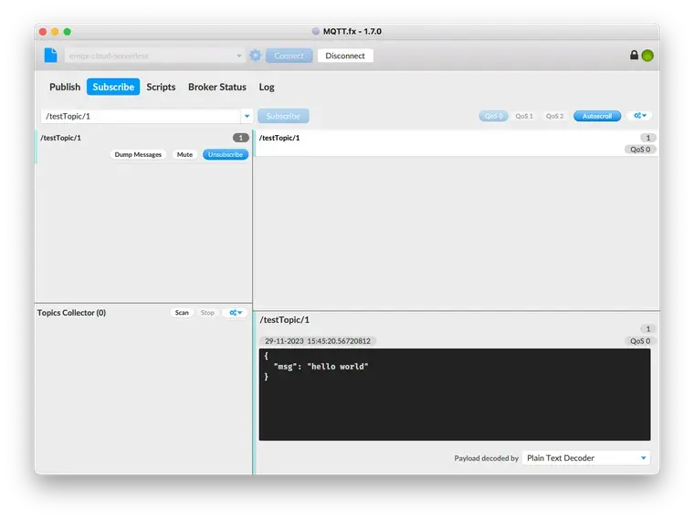
Task: Click the Subscribe button next to topic field
Action: (283, 116)
